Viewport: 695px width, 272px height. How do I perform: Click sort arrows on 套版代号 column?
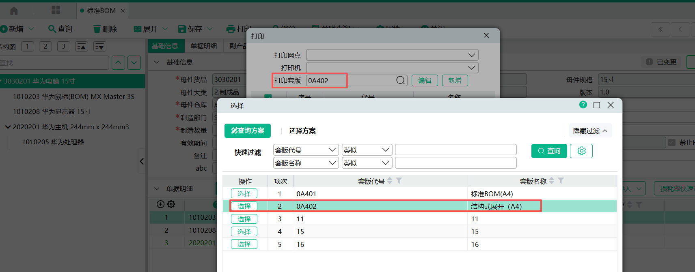390,181
